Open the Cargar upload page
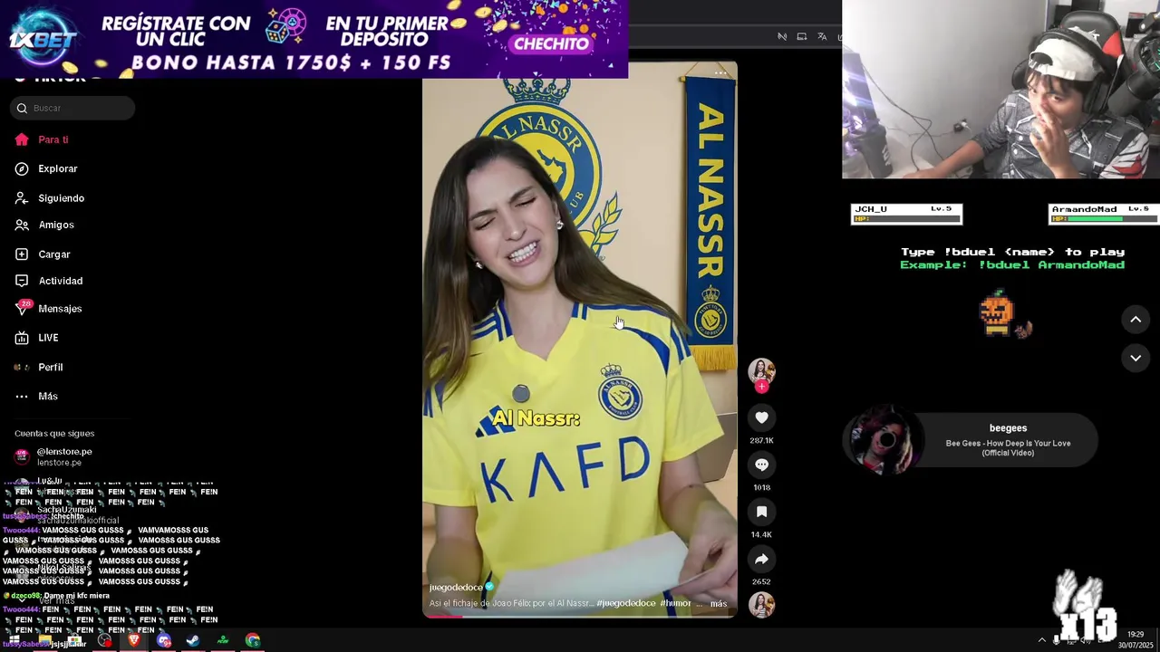The width and height of the screenshot is (1160, 652). (x=43, y=254)
